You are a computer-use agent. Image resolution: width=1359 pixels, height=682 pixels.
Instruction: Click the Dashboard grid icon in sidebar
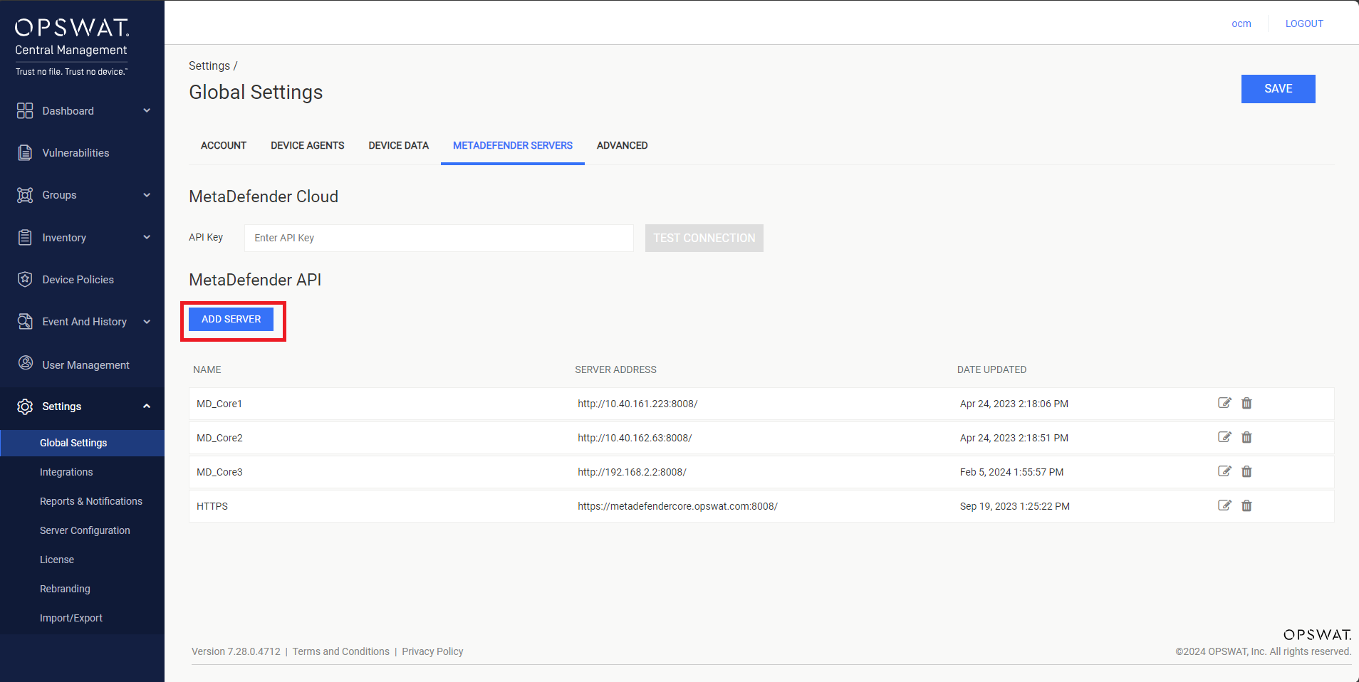point(25,110)
